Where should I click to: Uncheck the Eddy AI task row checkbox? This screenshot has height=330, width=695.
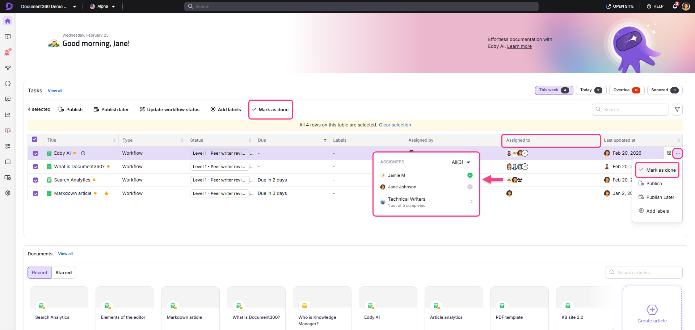pos(35,153)
